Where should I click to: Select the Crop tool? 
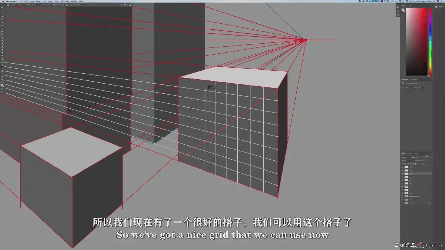pyautogui.click(x=3, y=20)
